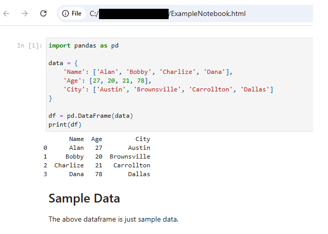The height and width of the screenshot is (234, 328).
Task: Click the Bobby row in the output
Action: [x=98, y=157]
